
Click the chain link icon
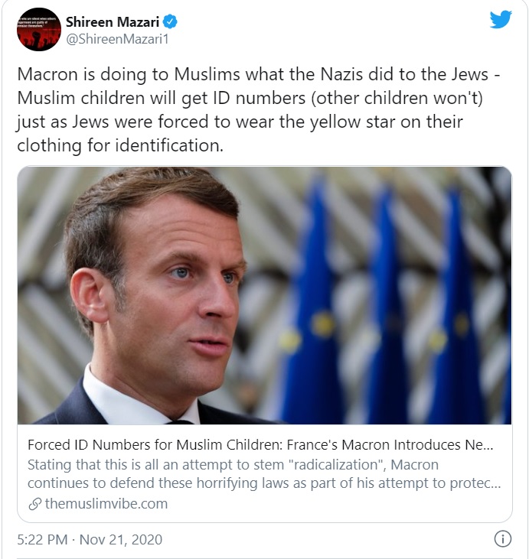34,504
